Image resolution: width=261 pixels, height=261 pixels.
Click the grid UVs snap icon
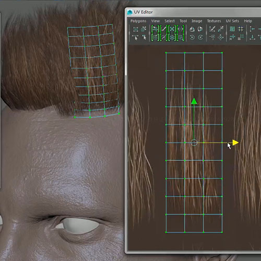(x=241, y=29)
